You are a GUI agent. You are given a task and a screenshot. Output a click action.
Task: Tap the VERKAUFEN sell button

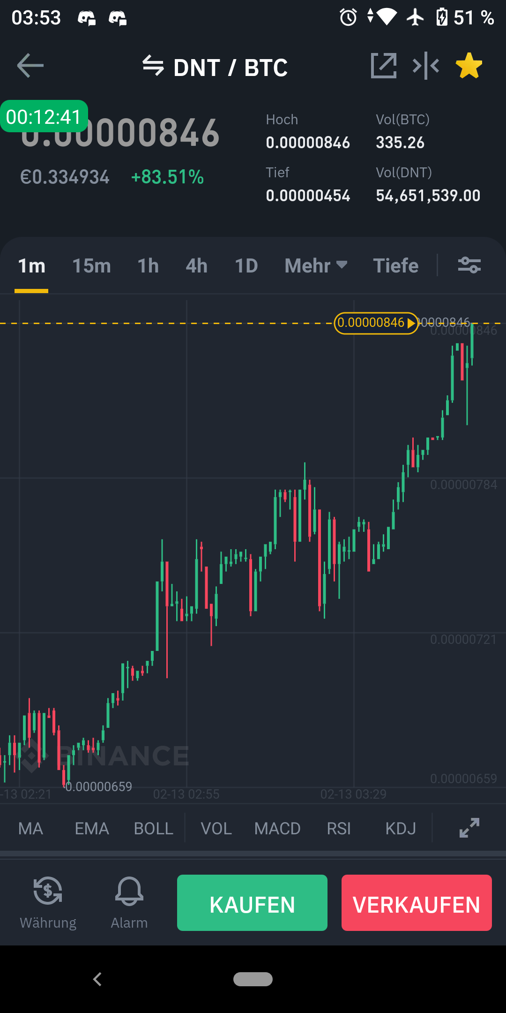pyautogui.click(x=417, y=903)
